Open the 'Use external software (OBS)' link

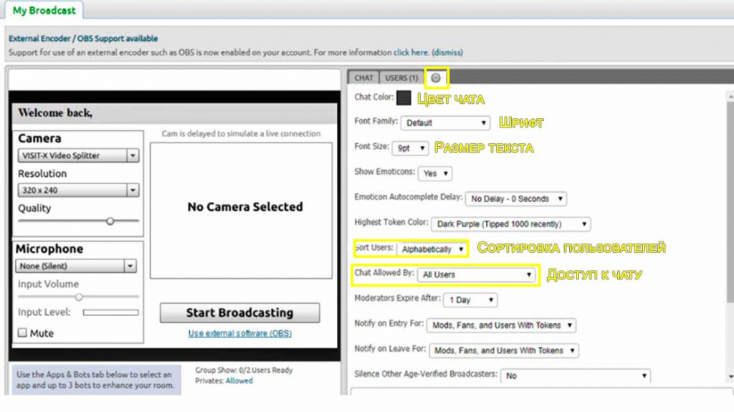239,333
